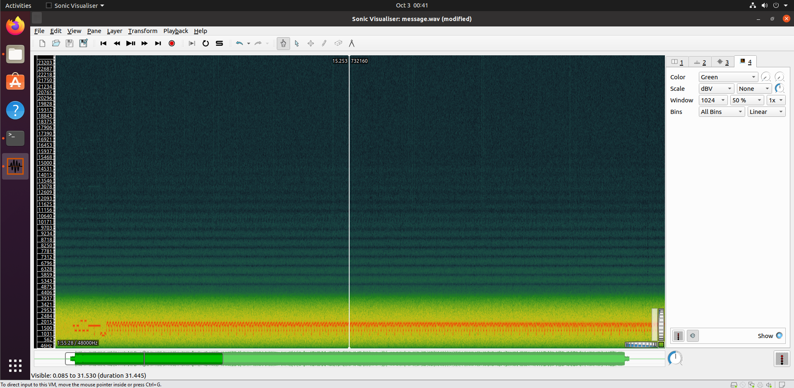This screenshot has height=388, width=794.
Task: Open the Color dropdown showing Green
Action: coord(728,77)
